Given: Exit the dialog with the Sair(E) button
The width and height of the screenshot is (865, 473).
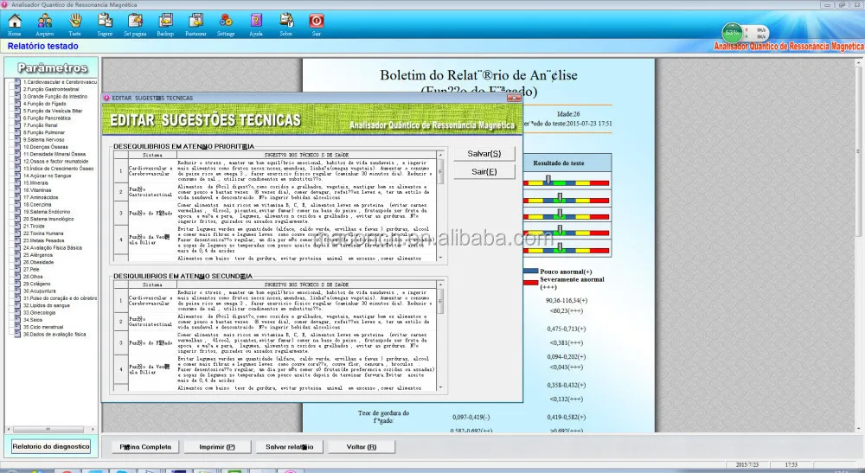Looking at the screenshot, I should click(484, 172).
